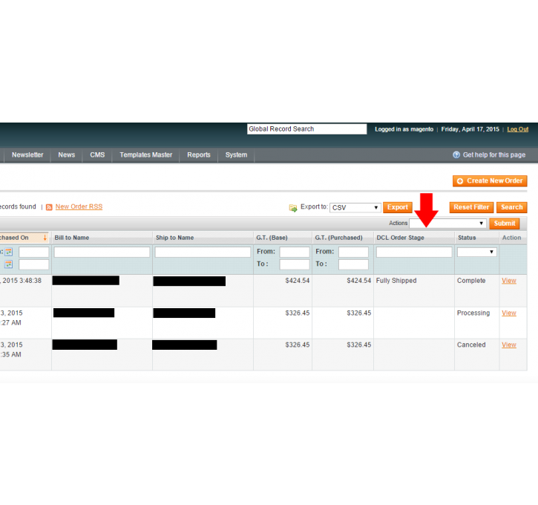The height and width of the screenshot is (505, 538).
Task: Open the Status filter dropdown
Action: pos(476,252)
